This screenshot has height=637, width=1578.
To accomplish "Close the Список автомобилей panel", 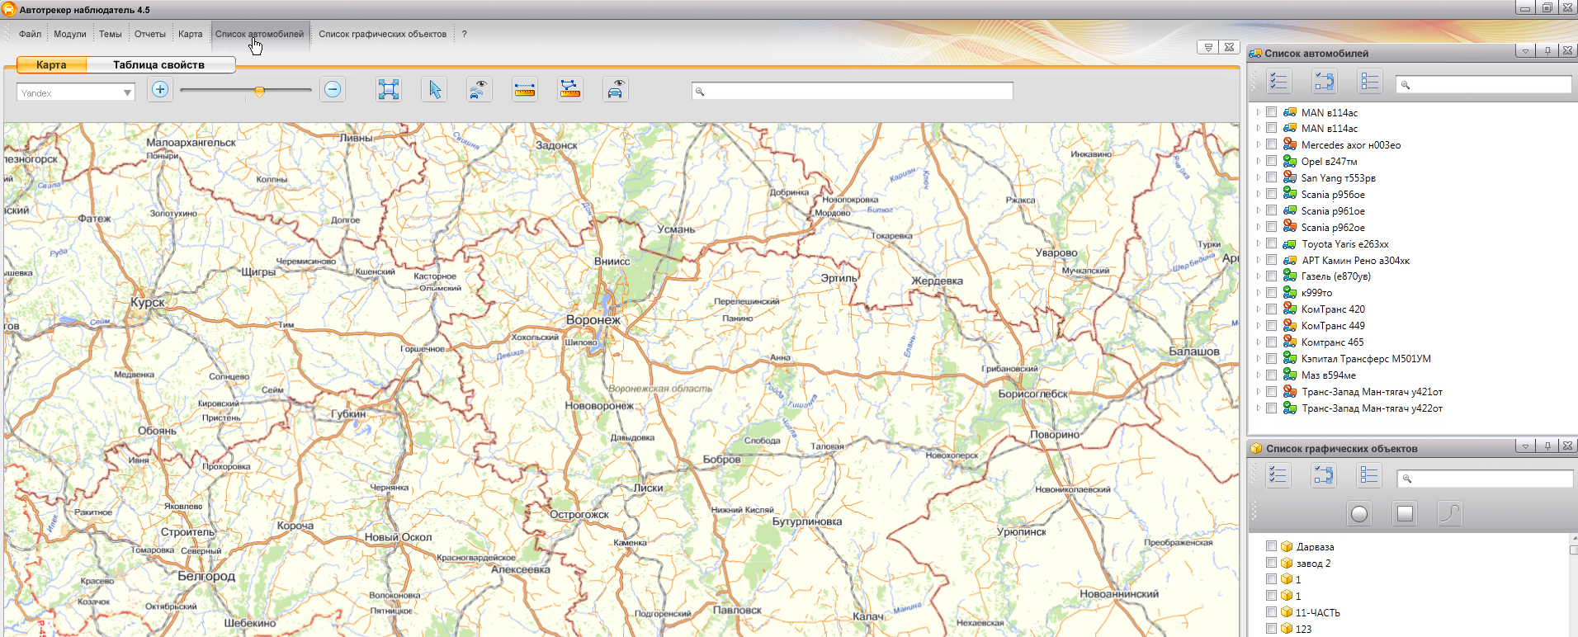I will [x=1567, y=51].
